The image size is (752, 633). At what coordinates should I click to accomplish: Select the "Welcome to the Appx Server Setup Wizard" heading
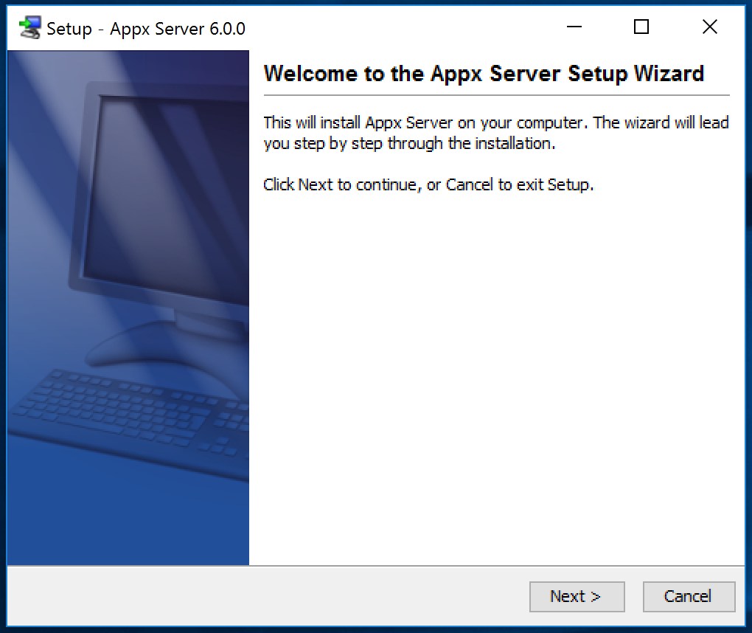coord(484,74)
